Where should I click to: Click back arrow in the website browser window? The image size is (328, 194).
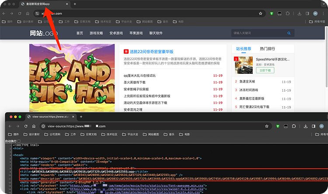4,14
